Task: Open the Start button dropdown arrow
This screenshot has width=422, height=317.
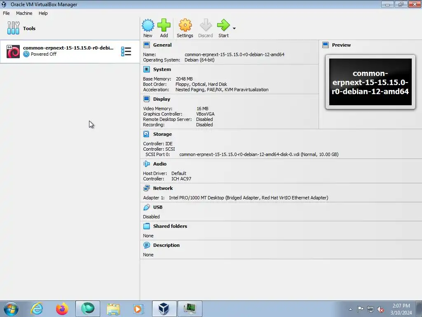Action: (x=234, y=28)
